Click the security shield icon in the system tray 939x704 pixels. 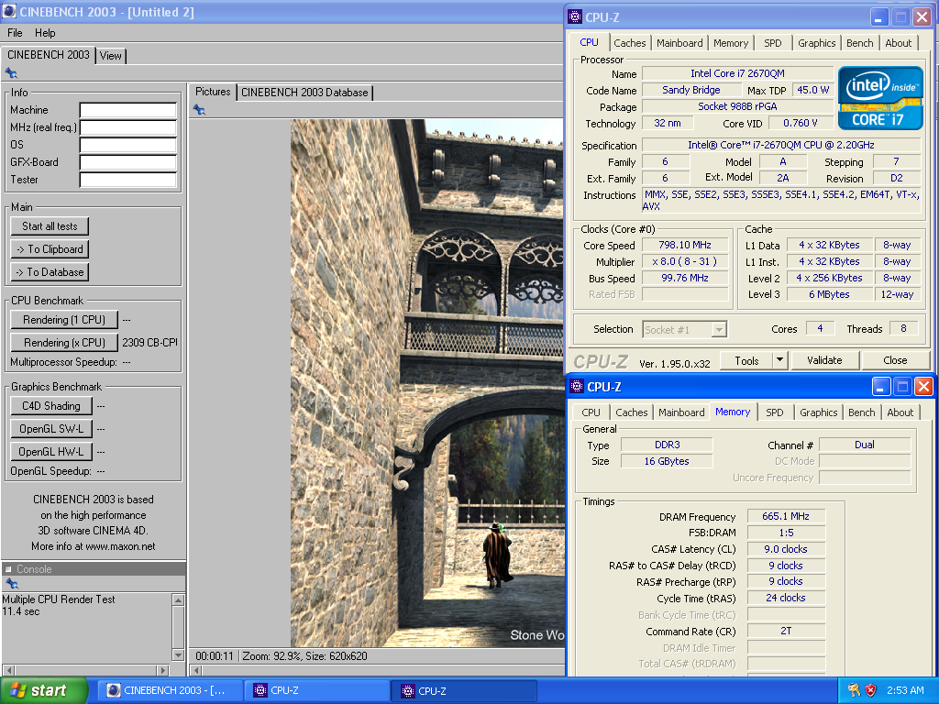pos(871,690)
